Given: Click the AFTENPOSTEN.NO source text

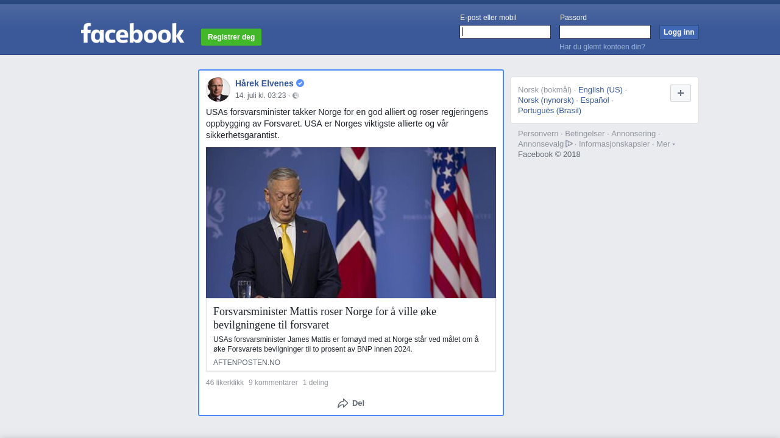Looking at the screenshot, I should tap(247, 363).
